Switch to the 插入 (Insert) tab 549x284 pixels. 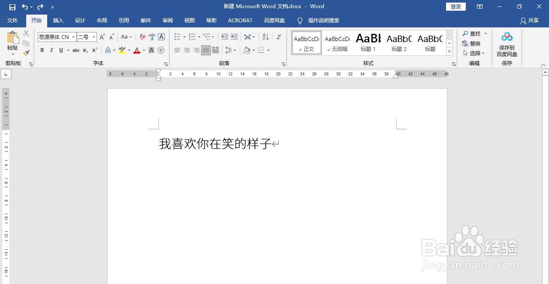pyautogui.click(x=58, y=21)
